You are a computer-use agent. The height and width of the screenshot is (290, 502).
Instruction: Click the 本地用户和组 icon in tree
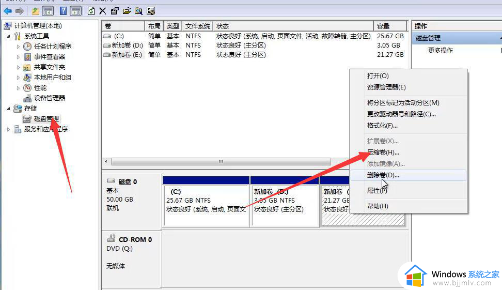point(27,77)
